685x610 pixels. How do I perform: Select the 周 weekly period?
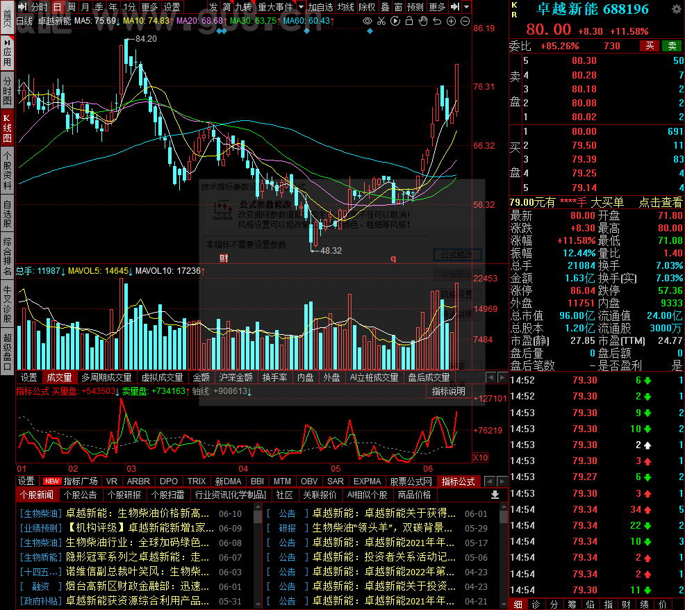point(71,7)
